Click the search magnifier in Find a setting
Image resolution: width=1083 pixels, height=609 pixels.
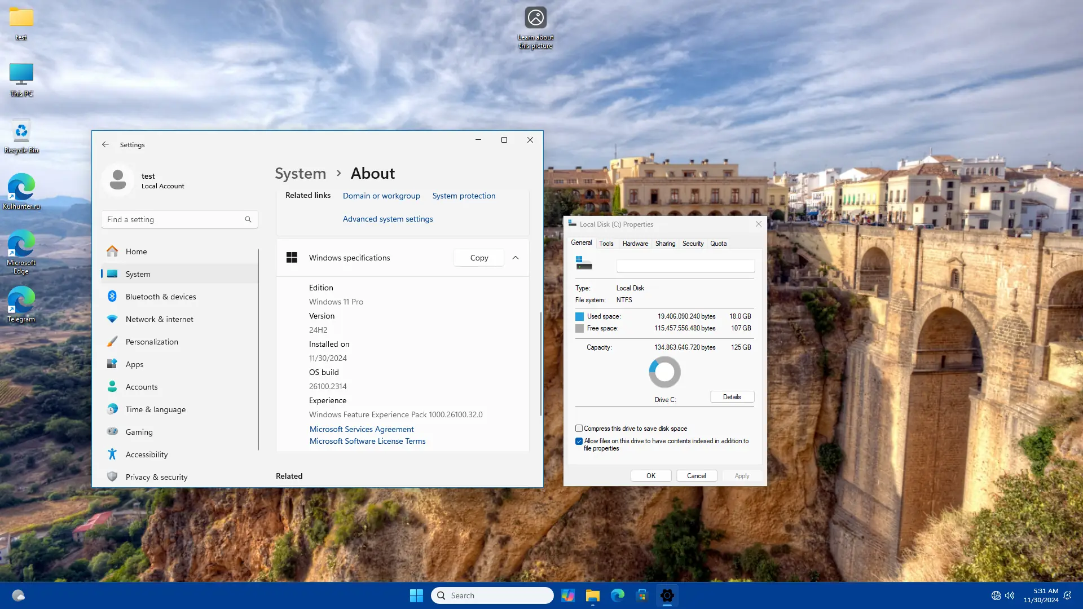click(248, 219)
